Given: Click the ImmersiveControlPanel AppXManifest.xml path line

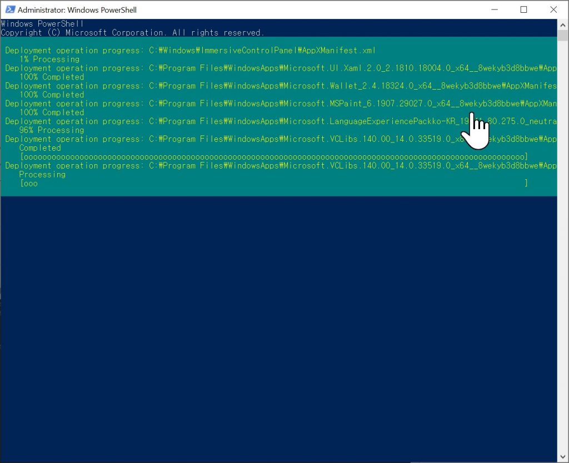Looking at the screenshot, I should click(190, 50).
